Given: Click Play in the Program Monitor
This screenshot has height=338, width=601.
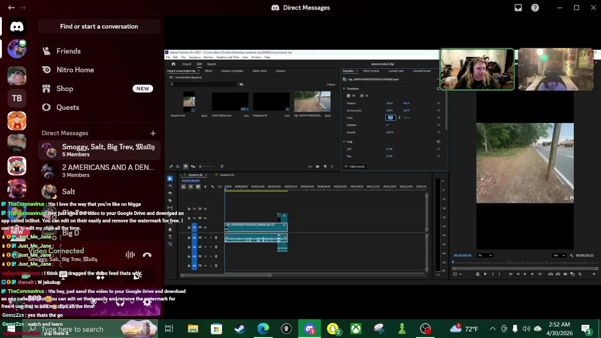Looking at the screenshot, I should [525, 274].
